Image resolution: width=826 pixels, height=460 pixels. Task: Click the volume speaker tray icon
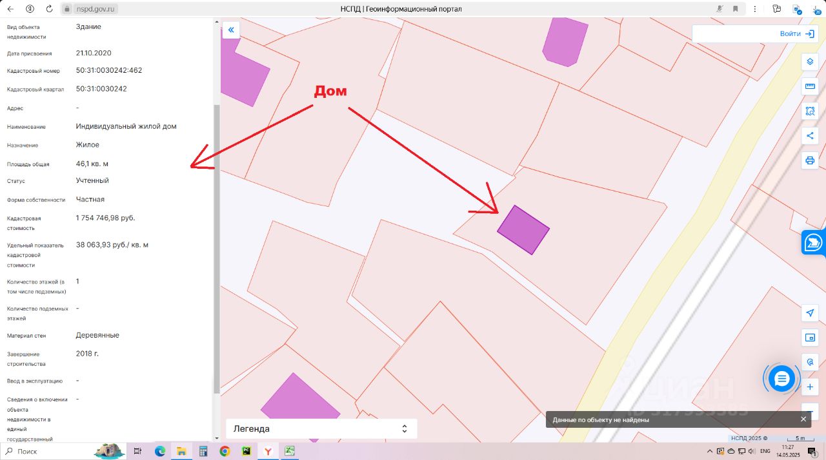(752, 451)
